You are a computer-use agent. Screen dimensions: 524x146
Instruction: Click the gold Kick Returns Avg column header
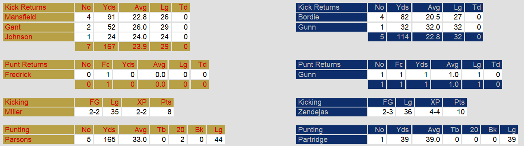[x=134, y=7]
